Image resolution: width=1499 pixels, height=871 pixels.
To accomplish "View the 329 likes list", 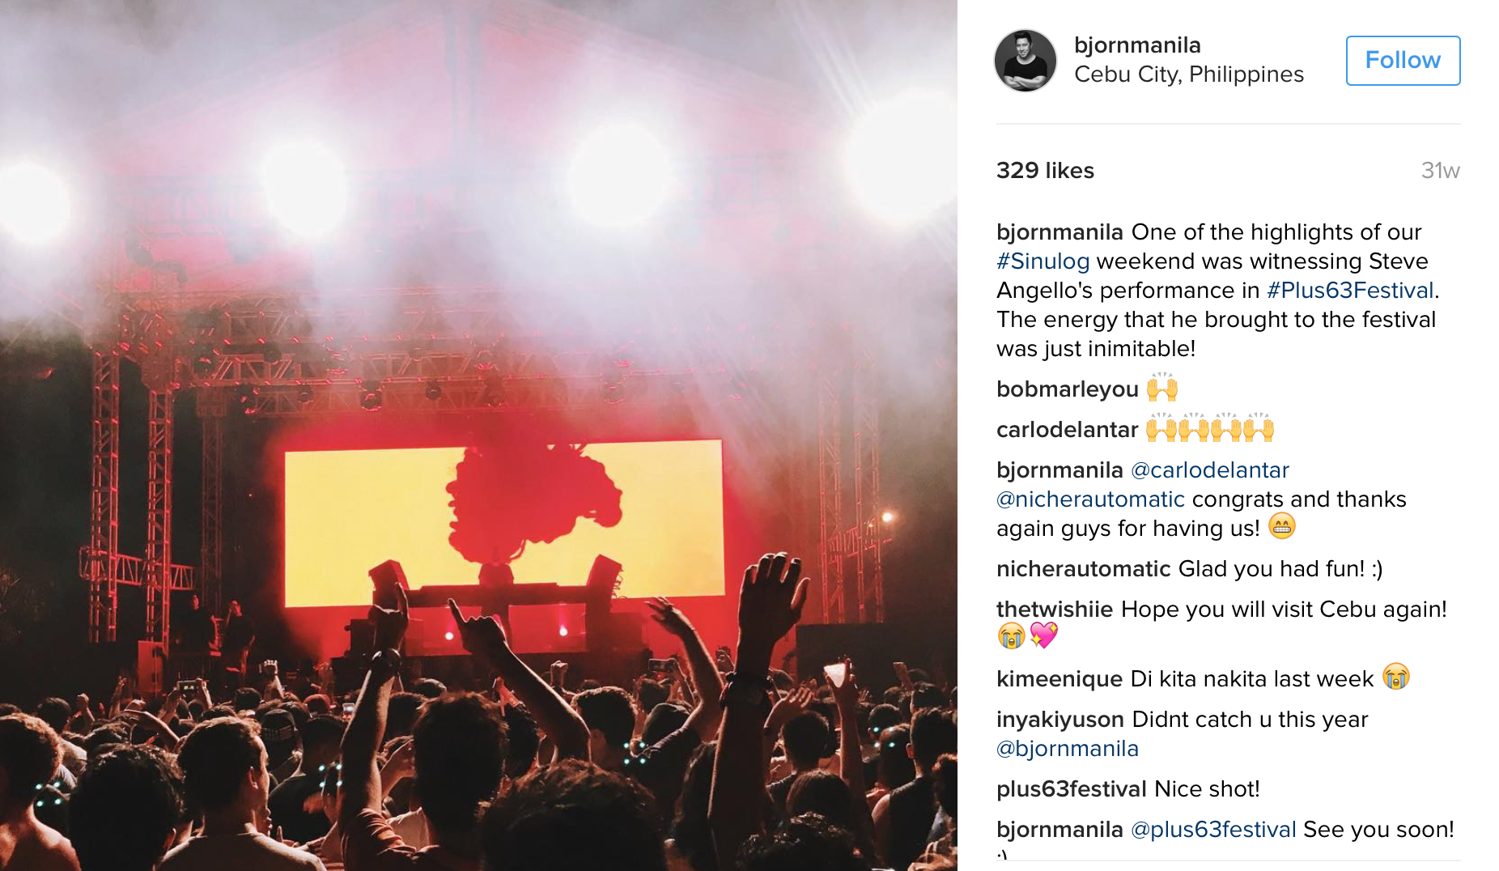I will coord(1045,171).
